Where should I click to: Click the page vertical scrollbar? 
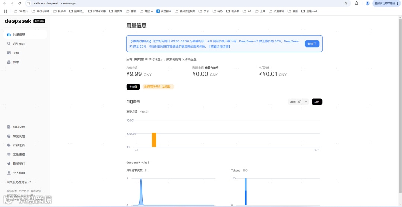[x=400, y=105]
